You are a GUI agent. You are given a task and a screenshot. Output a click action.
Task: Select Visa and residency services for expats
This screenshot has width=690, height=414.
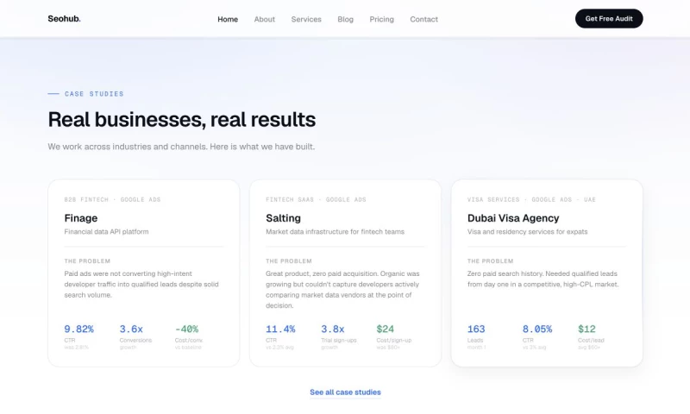(527, 232)
